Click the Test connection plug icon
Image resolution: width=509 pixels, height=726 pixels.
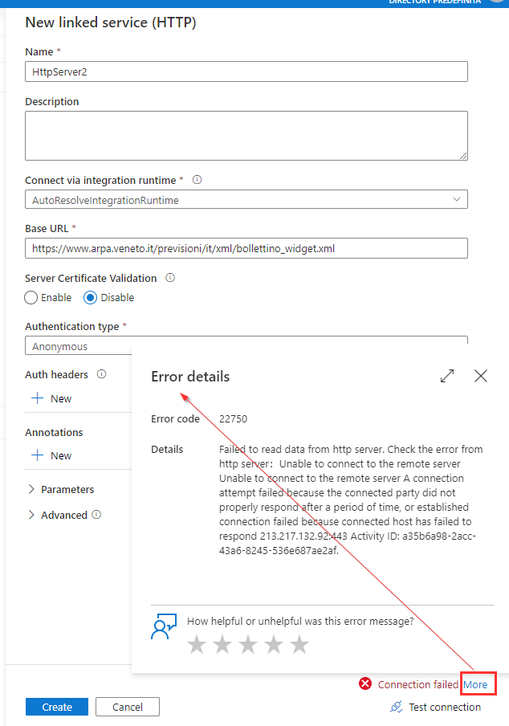coord(396,707)
